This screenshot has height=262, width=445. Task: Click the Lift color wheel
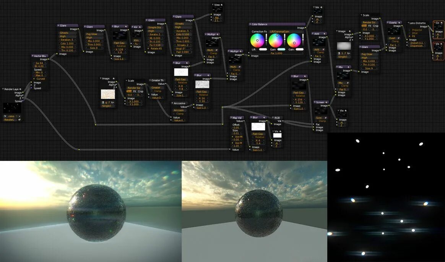(x=257, y=40)
